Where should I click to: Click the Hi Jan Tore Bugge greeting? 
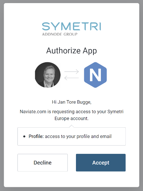tap(71, 102)
